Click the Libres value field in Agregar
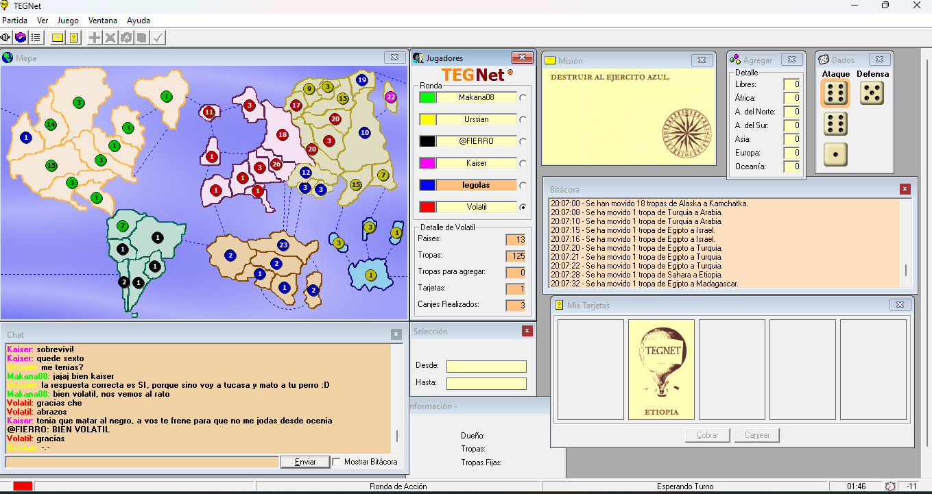This screenshot has width=932, height=494. pos(792,84)
